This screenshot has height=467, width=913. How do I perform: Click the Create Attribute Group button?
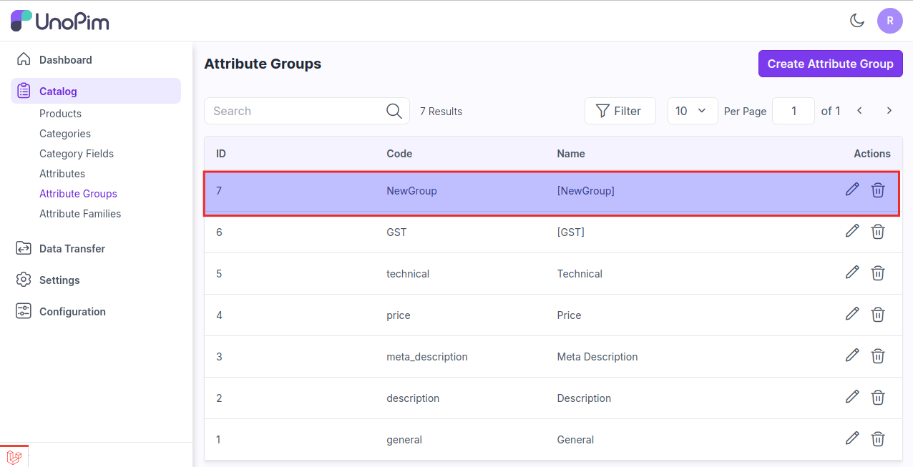(x=830, y=64)
